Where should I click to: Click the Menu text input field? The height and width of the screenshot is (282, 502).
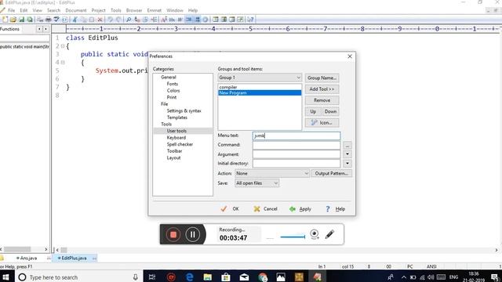tap(296, 136)
